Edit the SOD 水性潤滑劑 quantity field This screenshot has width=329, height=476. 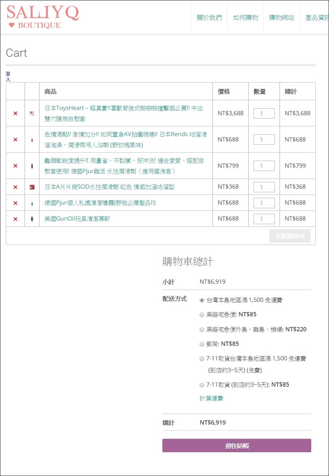tap(264, 187)
